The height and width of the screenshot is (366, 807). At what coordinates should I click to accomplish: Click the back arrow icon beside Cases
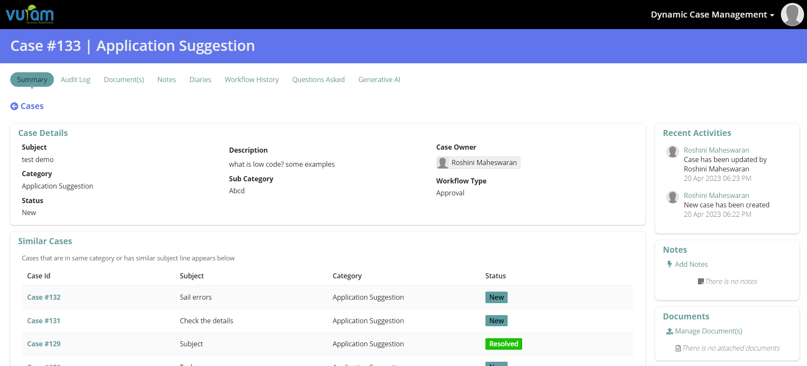point(14,106)
